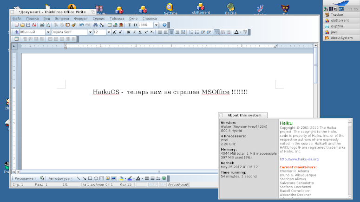The image size is (360, 202).
Task: Open the zoom percentage dropdown
Action: (x=156, y=25)
